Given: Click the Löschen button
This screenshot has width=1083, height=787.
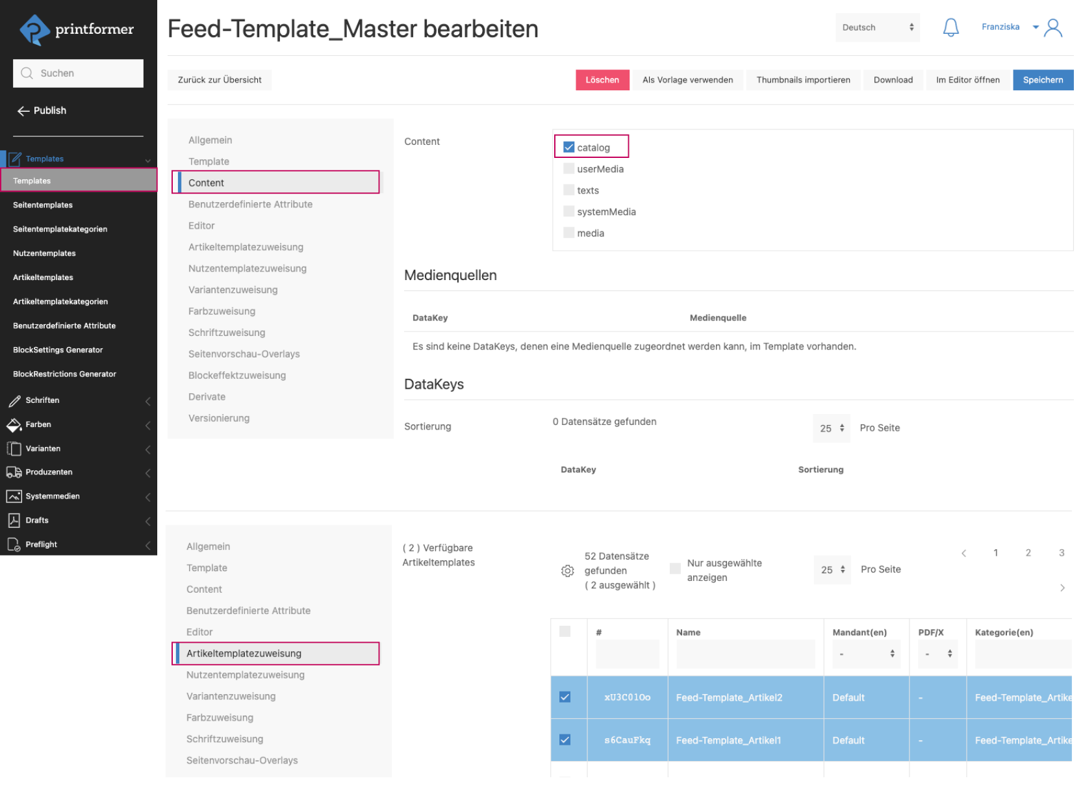Looking at the screenshot, I should (x=602, y=80).
